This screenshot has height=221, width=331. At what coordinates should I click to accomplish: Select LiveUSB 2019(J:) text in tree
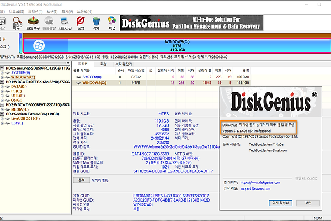pyautogui.click(x=25, y=119)
